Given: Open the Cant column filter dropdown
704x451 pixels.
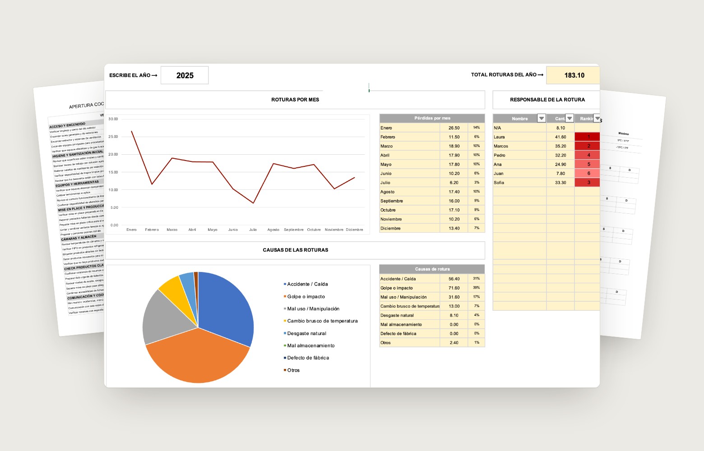Looking at the screenshot, I should (x=570, y=118).
